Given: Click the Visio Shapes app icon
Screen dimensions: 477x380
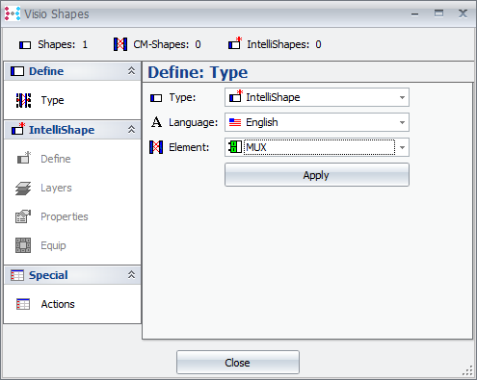Looking at the screenshot, I should click(13, 13).
